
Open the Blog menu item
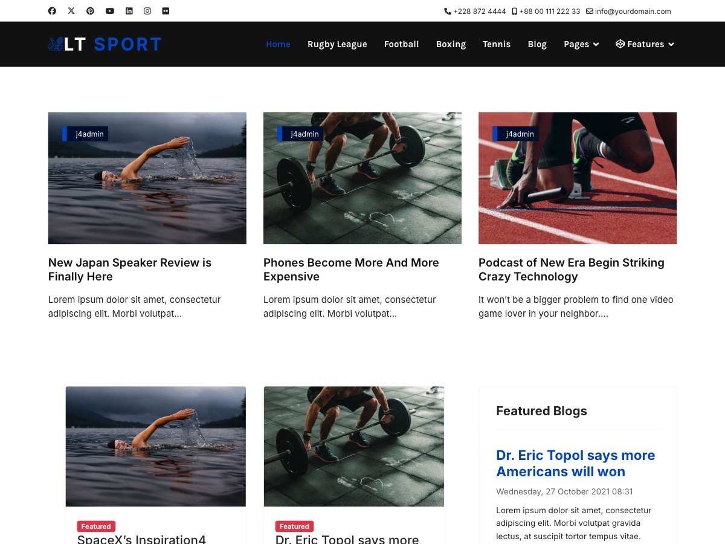coord(537,44)
